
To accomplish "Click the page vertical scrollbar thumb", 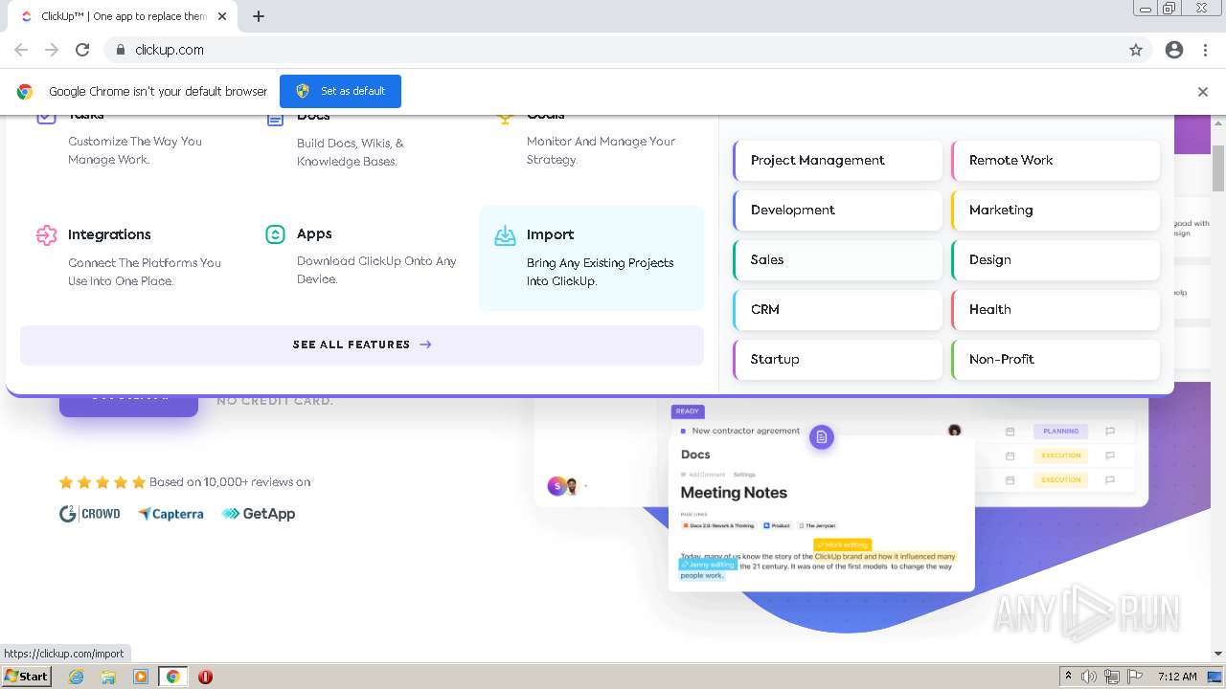I will point(1218,168).
